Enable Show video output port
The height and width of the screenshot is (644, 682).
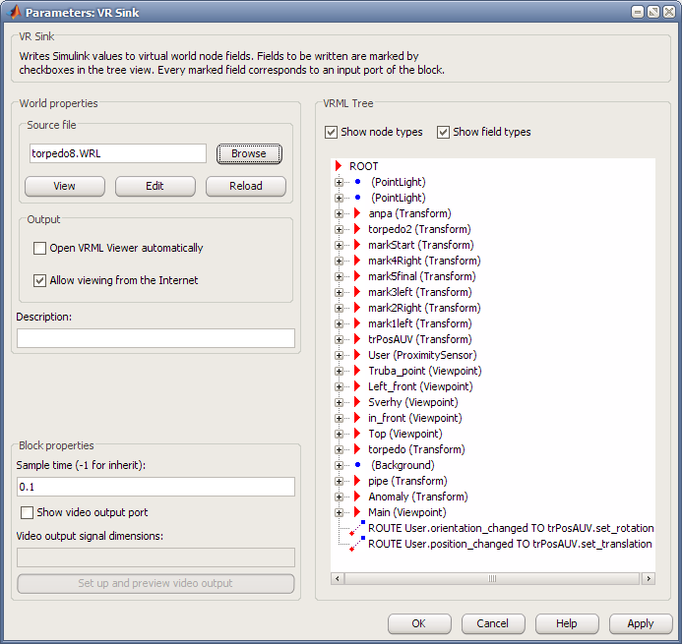(x=27, y=513)
